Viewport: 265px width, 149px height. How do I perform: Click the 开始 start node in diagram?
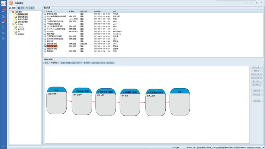click(56, 101)
